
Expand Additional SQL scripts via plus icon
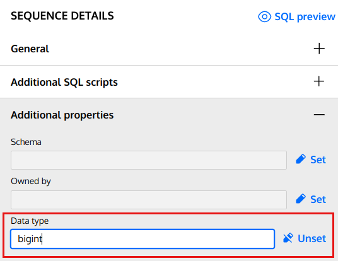point(319,81)
